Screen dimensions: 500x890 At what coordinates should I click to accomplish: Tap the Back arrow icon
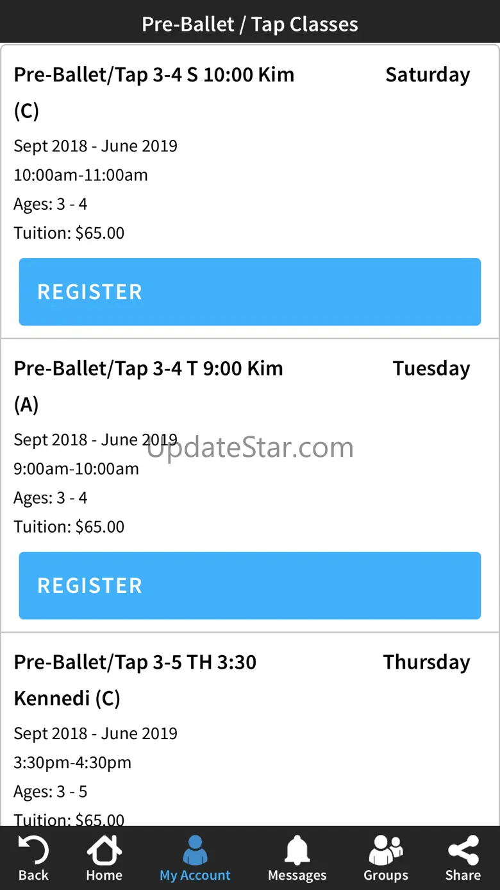coord(33,852)
